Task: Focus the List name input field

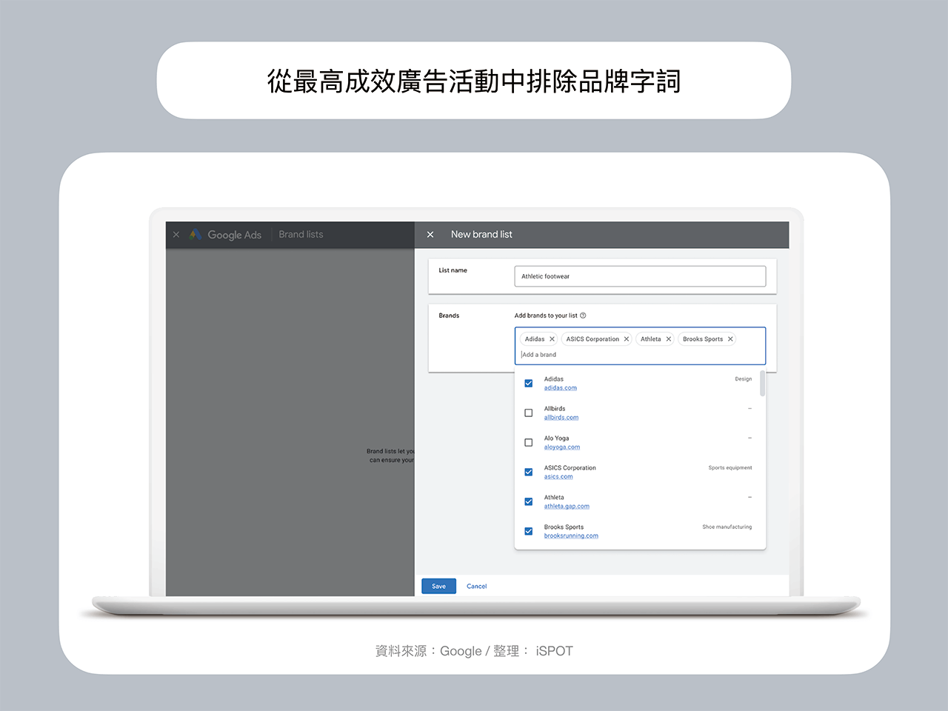Action: (640, 276)
